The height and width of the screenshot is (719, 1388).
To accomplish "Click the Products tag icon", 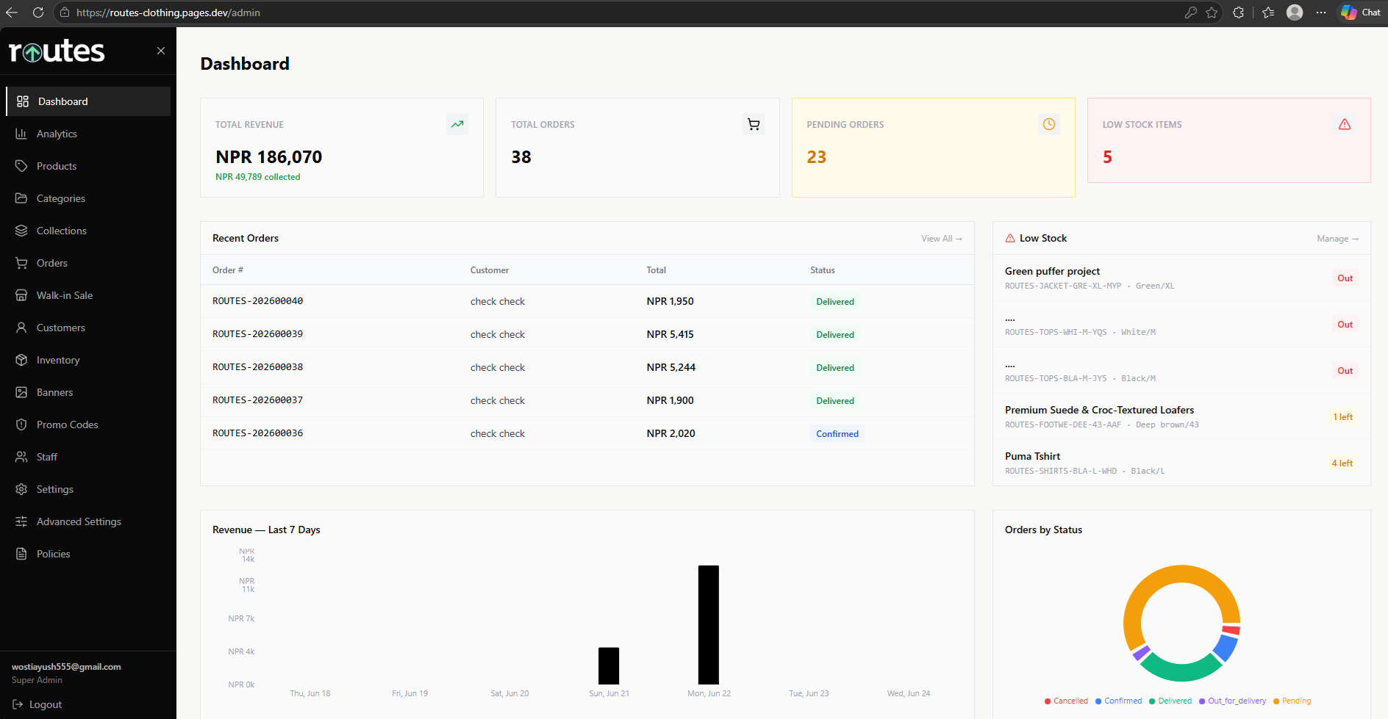I will pos(21,166).
